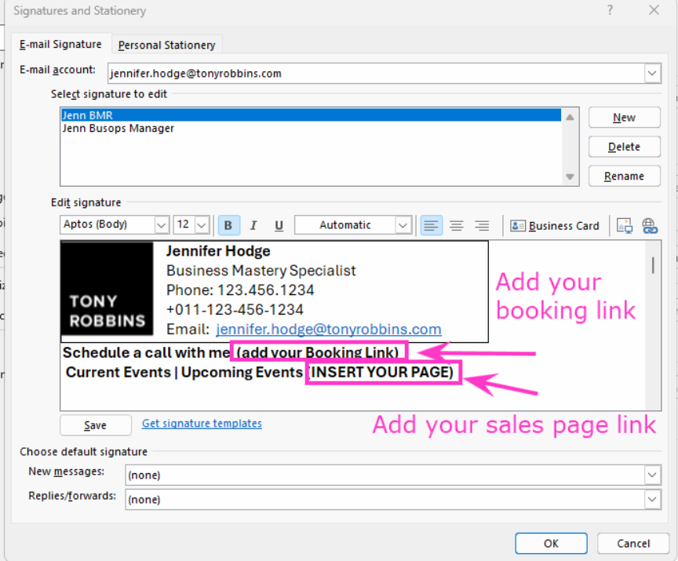Screen dimensions: 678x561
Task: Toggle Italic formatting button
Action: tap(253, 225)
